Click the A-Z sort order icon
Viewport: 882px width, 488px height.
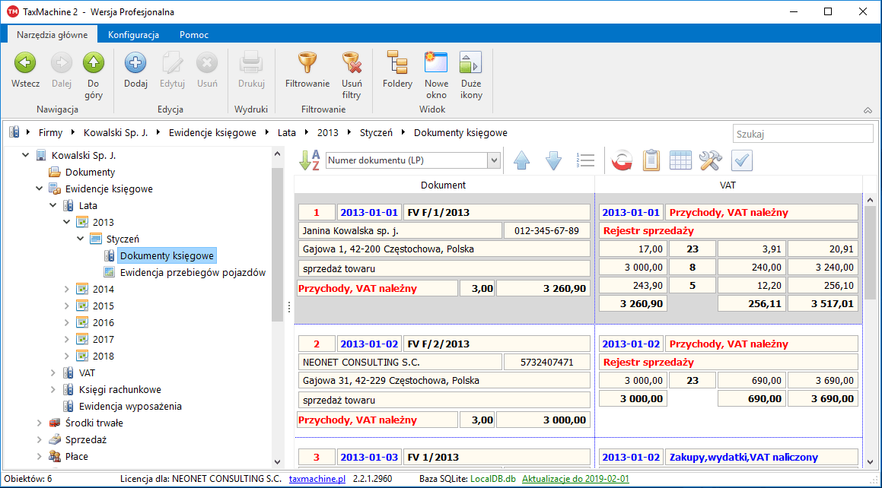point(309,160)
